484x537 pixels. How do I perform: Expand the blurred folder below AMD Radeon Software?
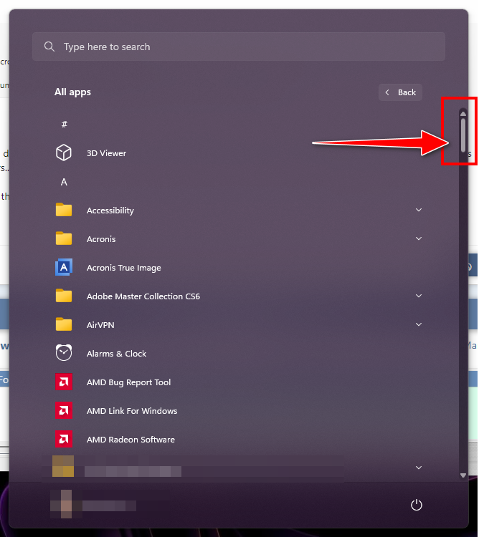coord(419,468)
